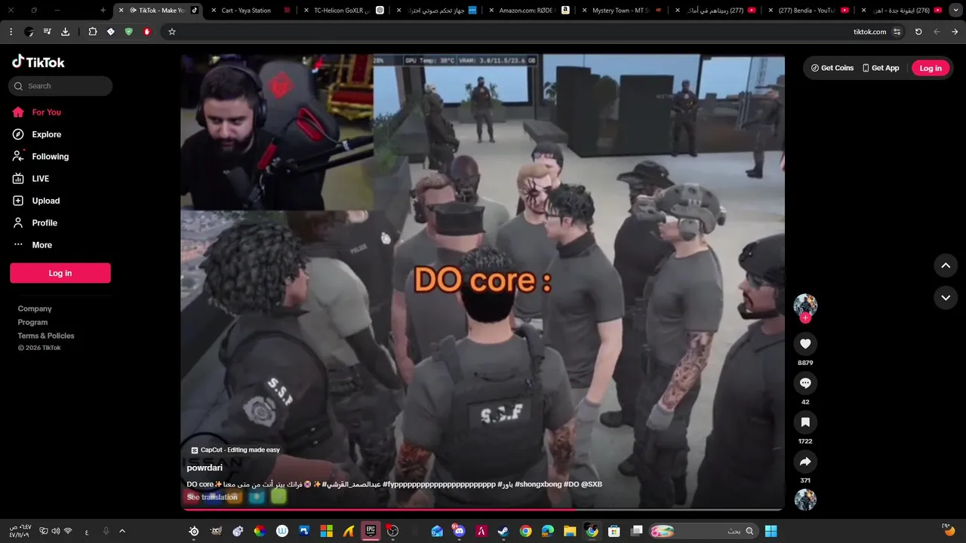The height and width of the screenshot is (543, 966).
Task: Open the music disc thumbnail
Action: (805, 499)
